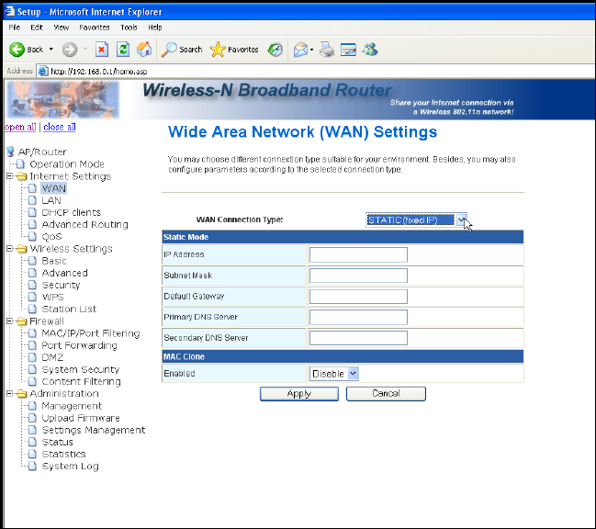Open the WPS page
This screenshot has height=529, width=596.
pos(52,297)
